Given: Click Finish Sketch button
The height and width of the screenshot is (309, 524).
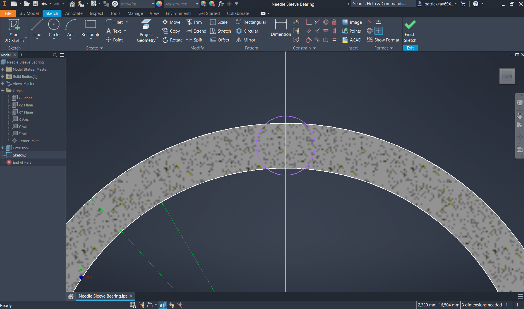Looking at the screenshot, I should (x=410, y=31).
